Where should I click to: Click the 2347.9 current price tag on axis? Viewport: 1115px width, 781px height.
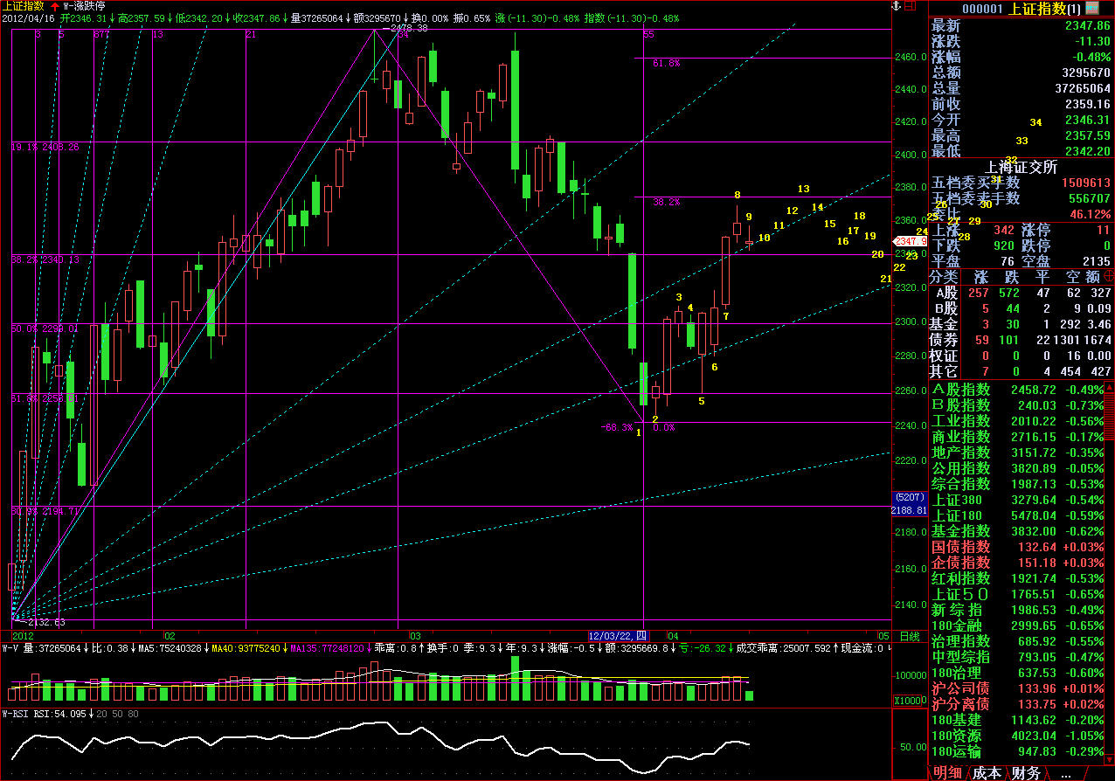point(908,241)
